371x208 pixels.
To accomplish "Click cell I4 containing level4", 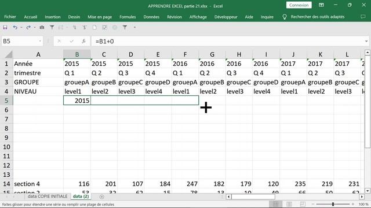I will tap(266, 91).
